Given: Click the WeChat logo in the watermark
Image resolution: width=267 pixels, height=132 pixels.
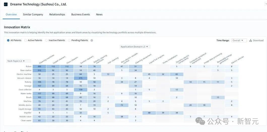Looking at the screenshot, I should point(200,121).
